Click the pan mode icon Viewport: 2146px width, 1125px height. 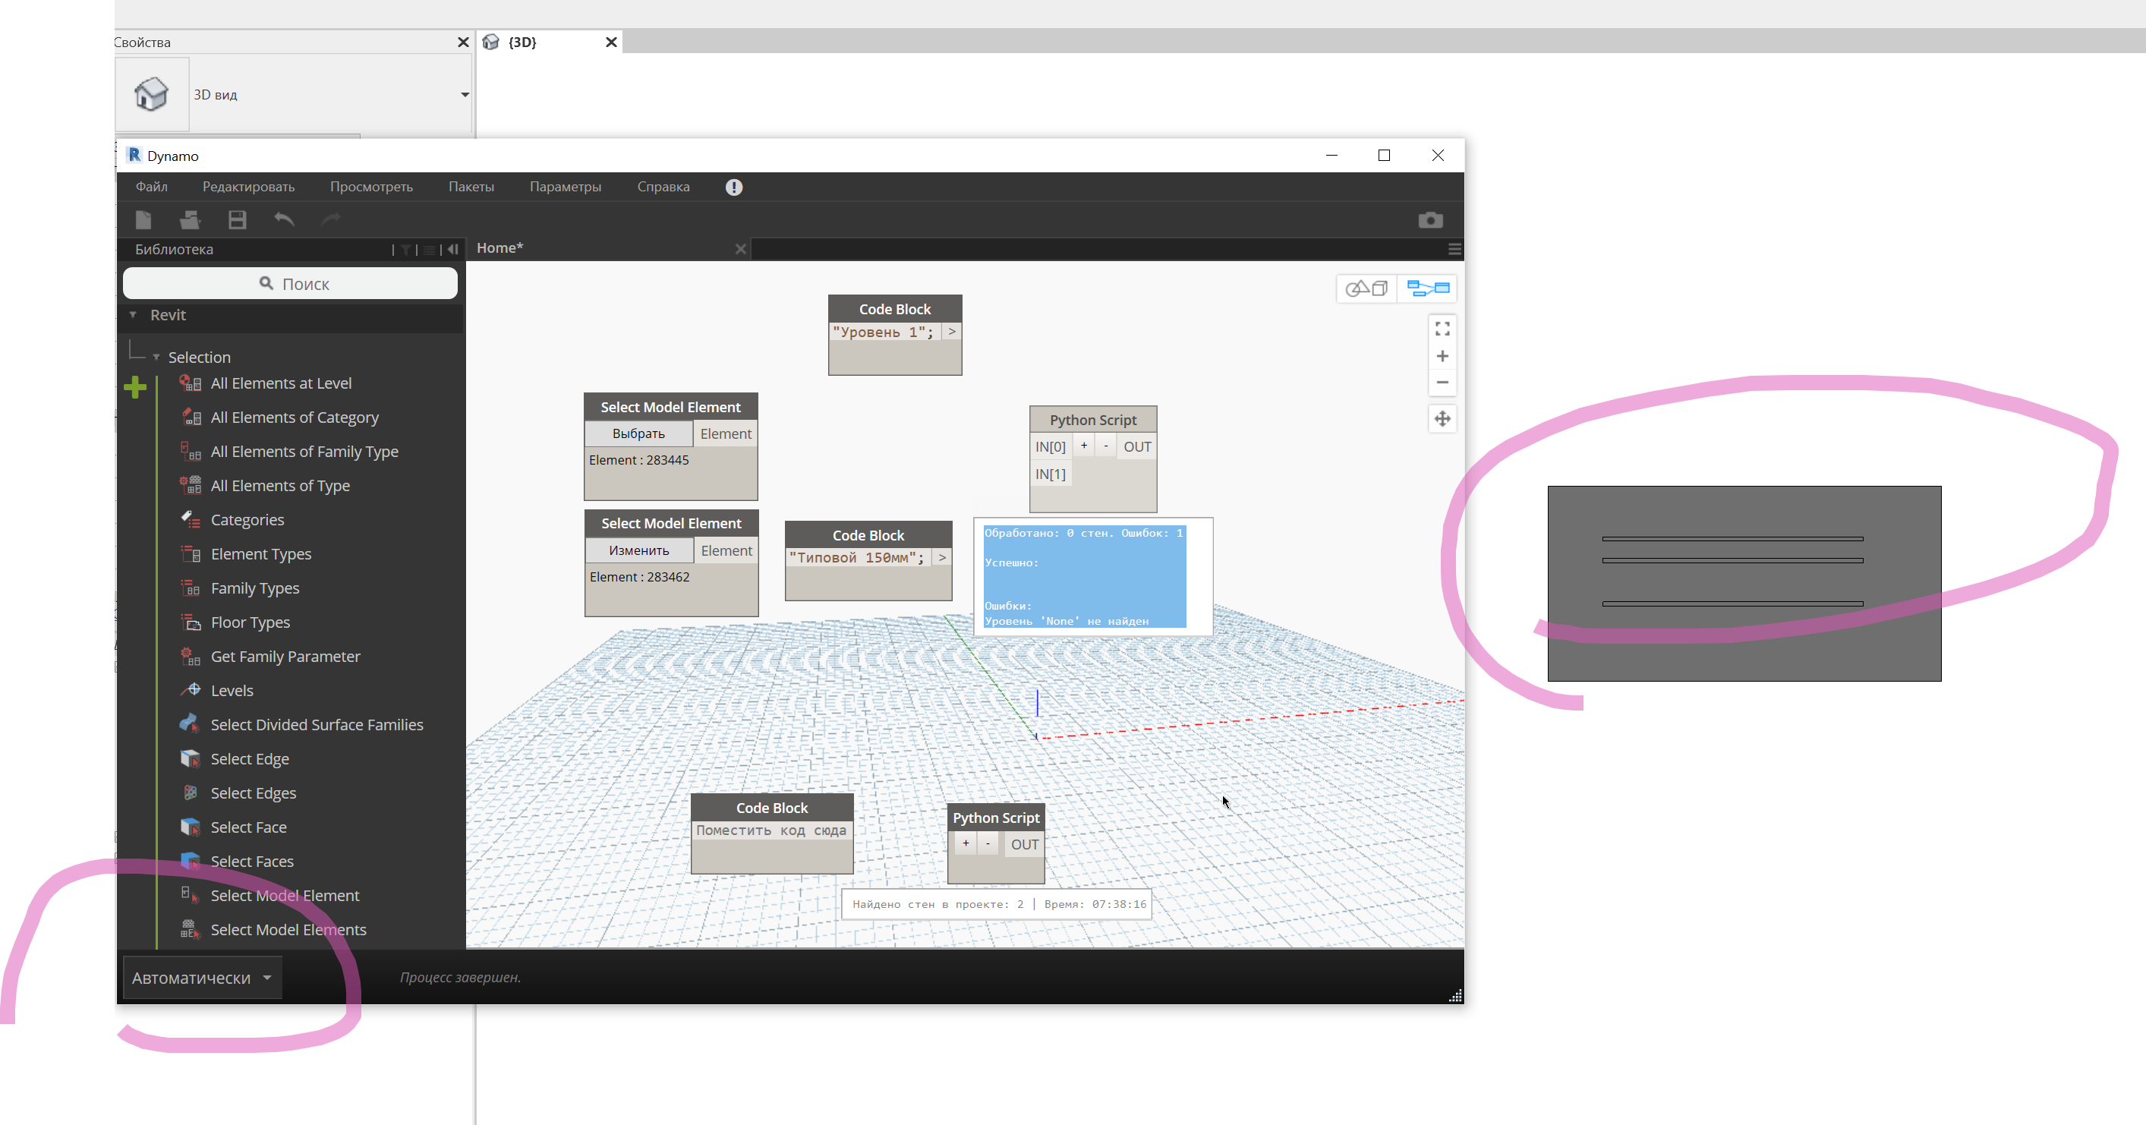1442,418
